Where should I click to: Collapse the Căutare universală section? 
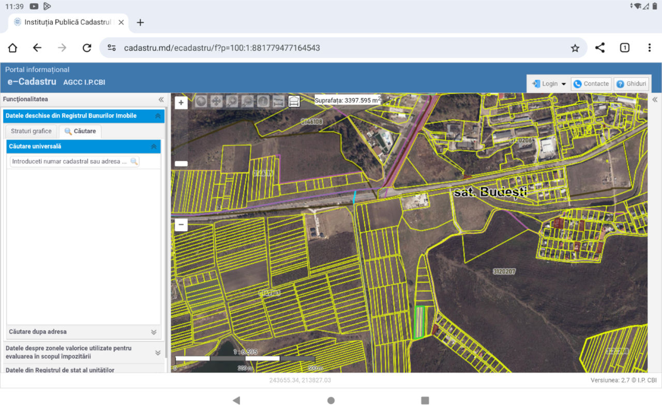[x=84, y=146]
